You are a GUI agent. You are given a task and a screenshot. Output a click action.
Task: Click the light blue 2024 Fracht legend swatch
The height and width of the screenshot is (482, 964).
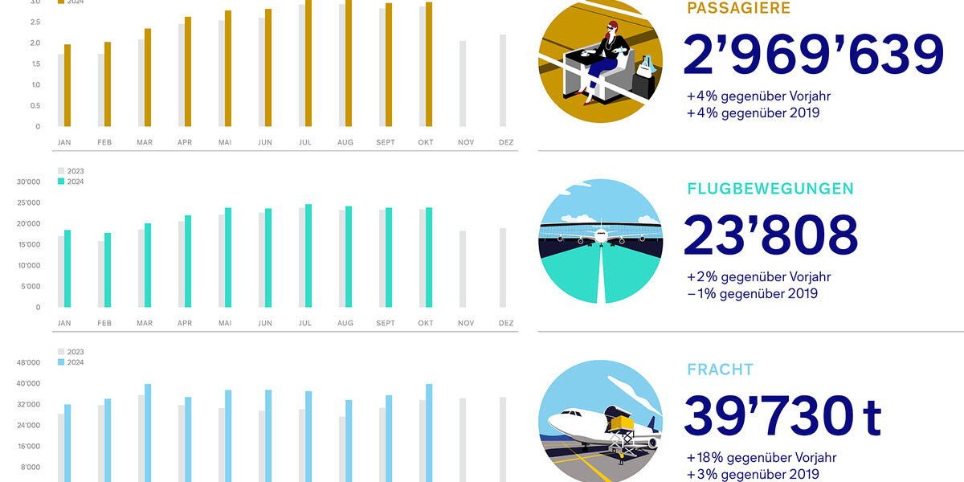(x=60, y=362)
